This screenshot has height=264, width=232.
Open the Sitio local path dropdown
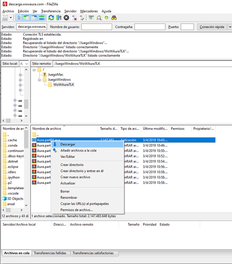26,64
